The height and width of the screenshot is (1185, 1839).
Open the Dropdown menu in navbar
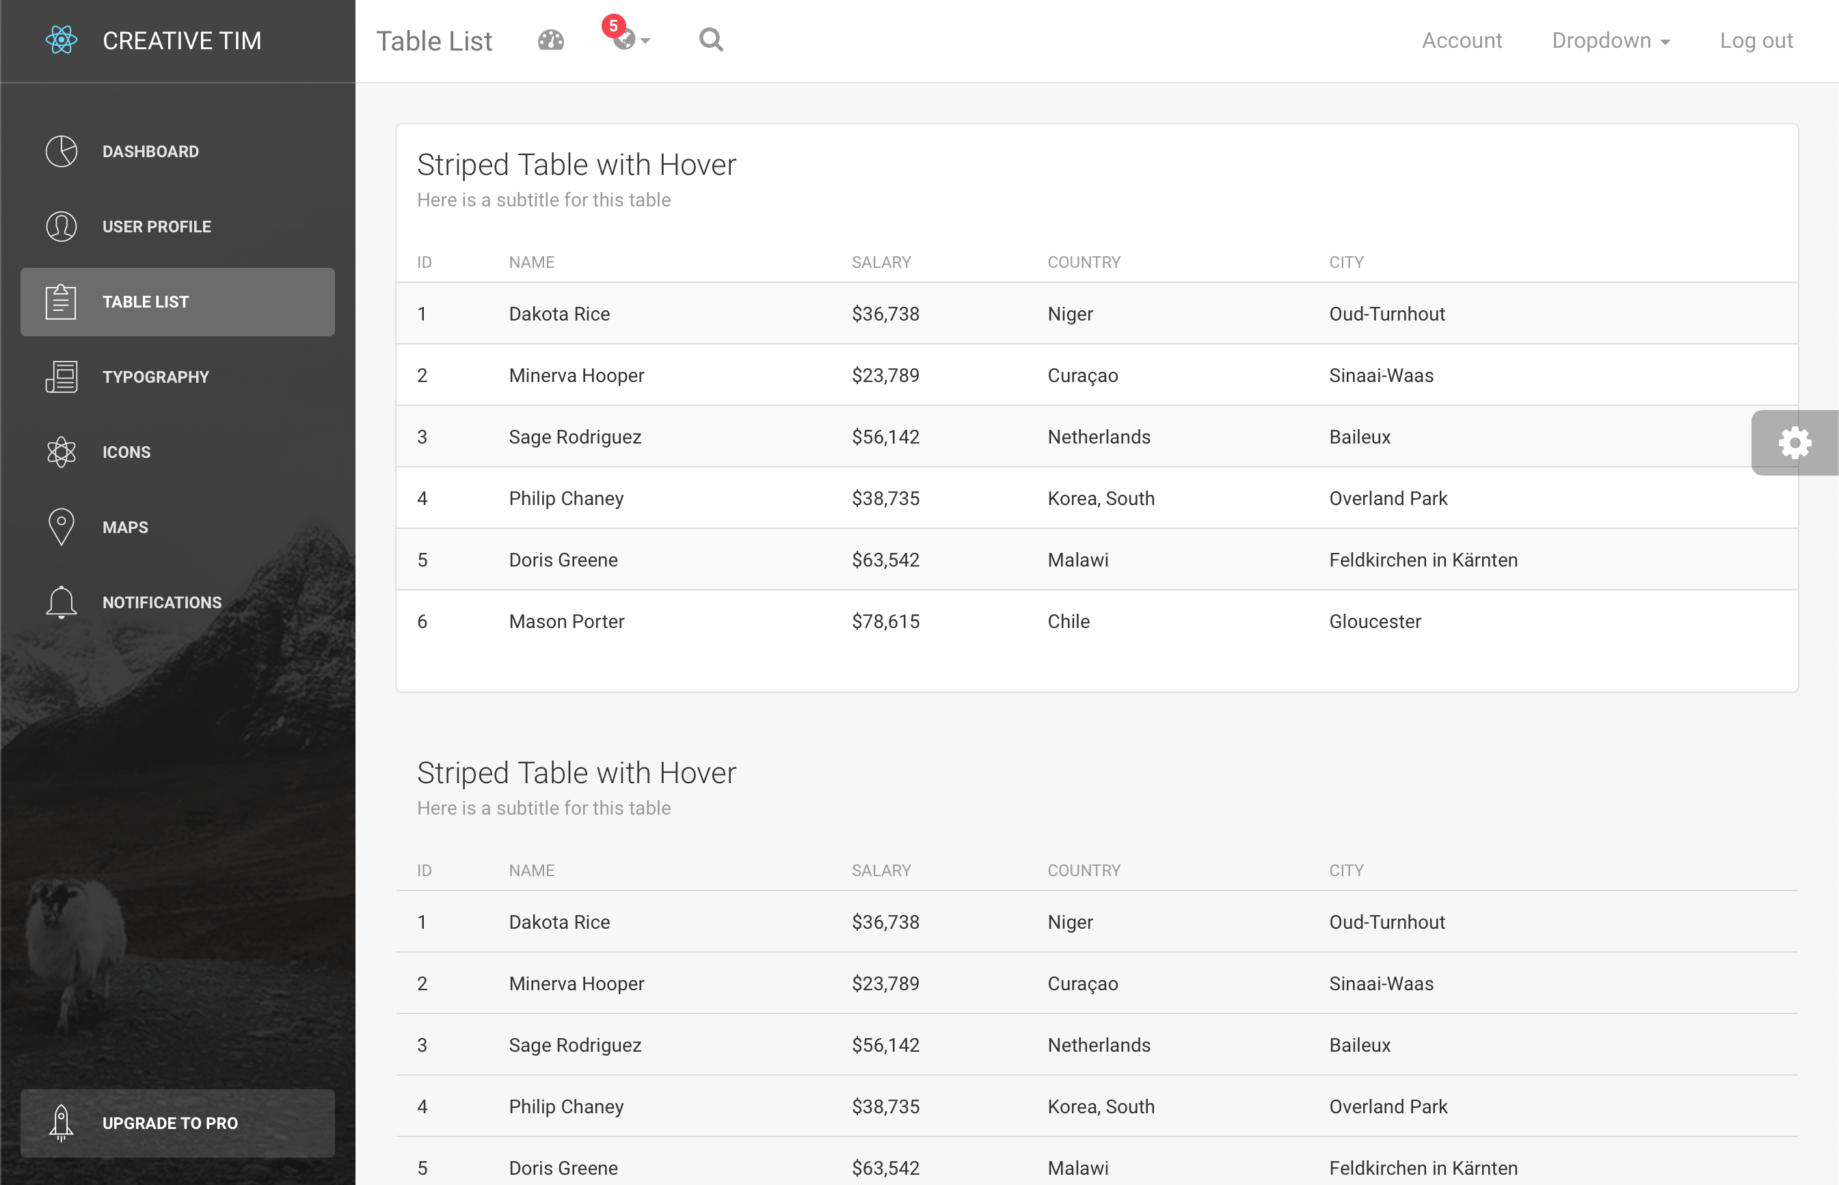point(1609,40)
